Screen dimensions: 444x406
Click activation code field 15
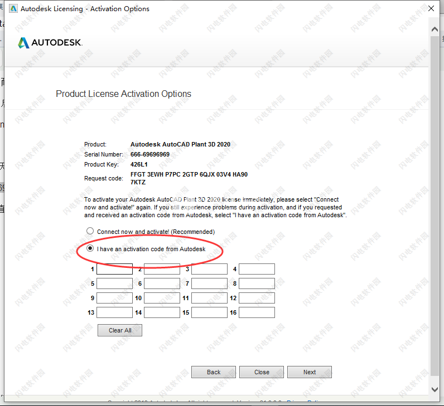pyautogui.click(x=210, y=312)
